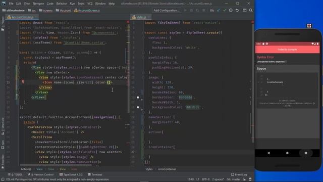Image resolution: width=323 pixels, height=182 pixels.
Task: Open the Navigate menu
Action: [x=38, y=4]
